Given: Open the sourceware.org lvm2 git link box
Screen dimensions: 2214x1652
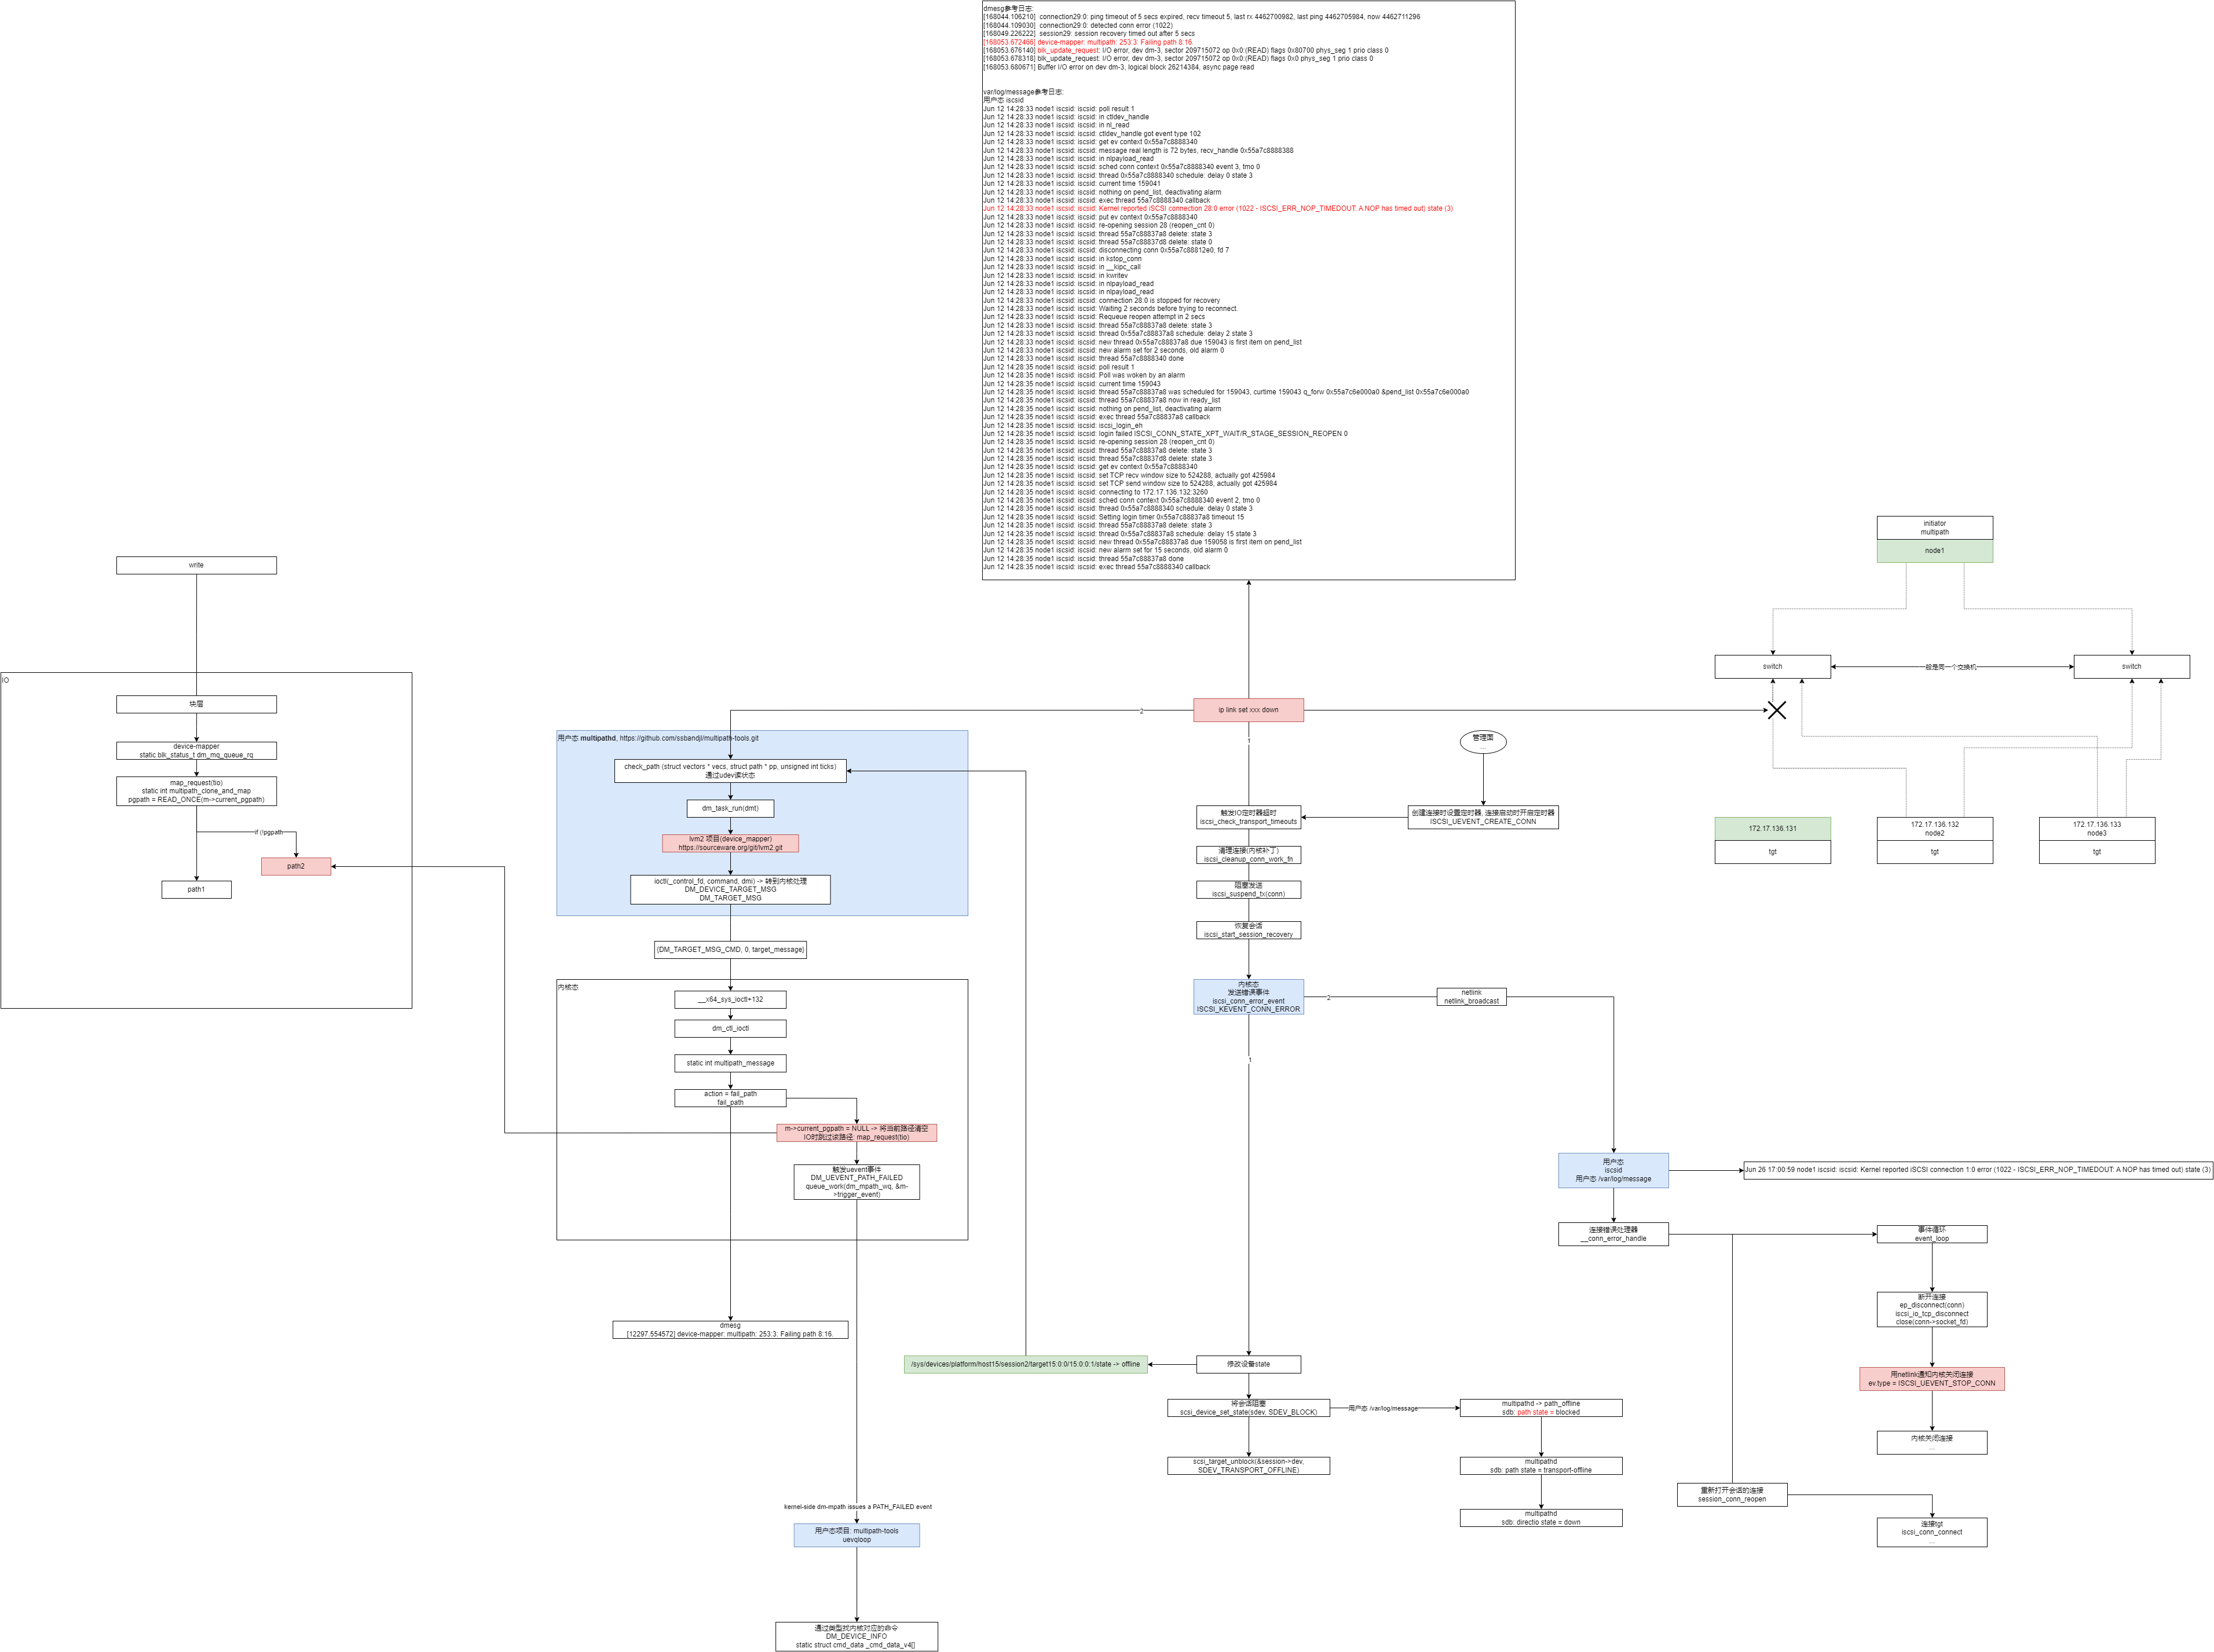Looking at the screenshot, I should 730,843.
